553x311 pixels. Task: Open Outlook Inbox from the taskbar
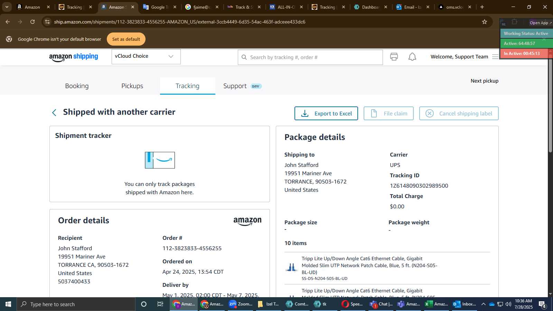pyautogui.click(x=465, y=304)
